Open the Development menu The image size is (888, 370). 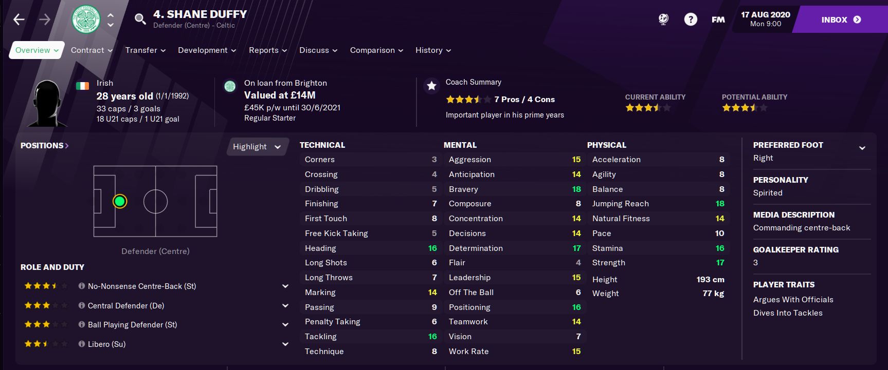tap(207, 50)
